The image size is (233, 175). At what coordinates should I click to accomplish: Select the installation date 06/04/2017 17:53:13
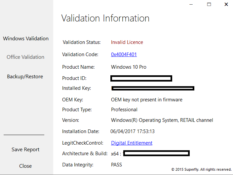[133, 131]
